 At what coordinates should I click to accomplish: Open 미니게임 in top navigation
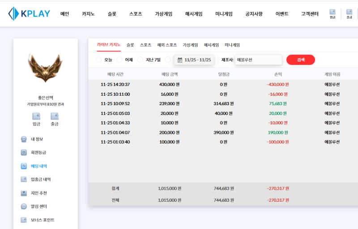click(x=224, y=14)
